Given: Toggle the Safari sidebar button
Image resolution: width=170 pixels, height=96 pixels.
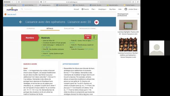Looking at the screenshot, I should pyautogui.click(x=19, y=2).
